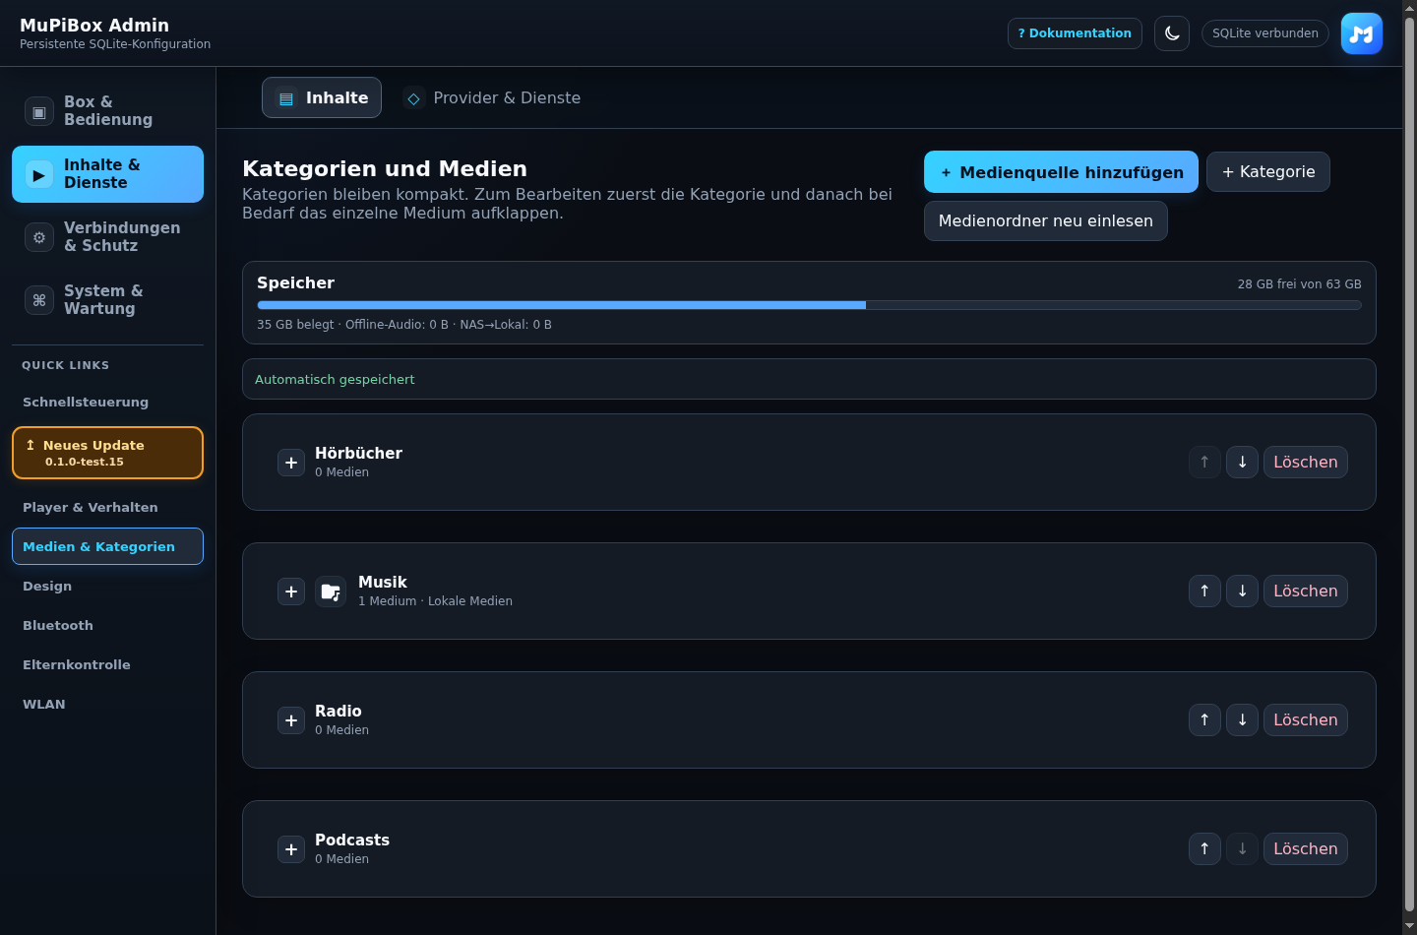Screen dimensions: 1417x935
Task: Move Musik category up
Action: [x=1204, y=592]
